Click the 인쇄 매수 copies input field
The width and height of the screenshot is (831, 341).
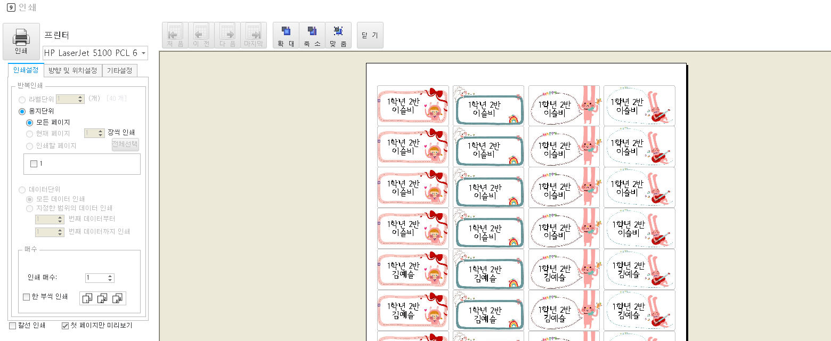tap(100, 278)
